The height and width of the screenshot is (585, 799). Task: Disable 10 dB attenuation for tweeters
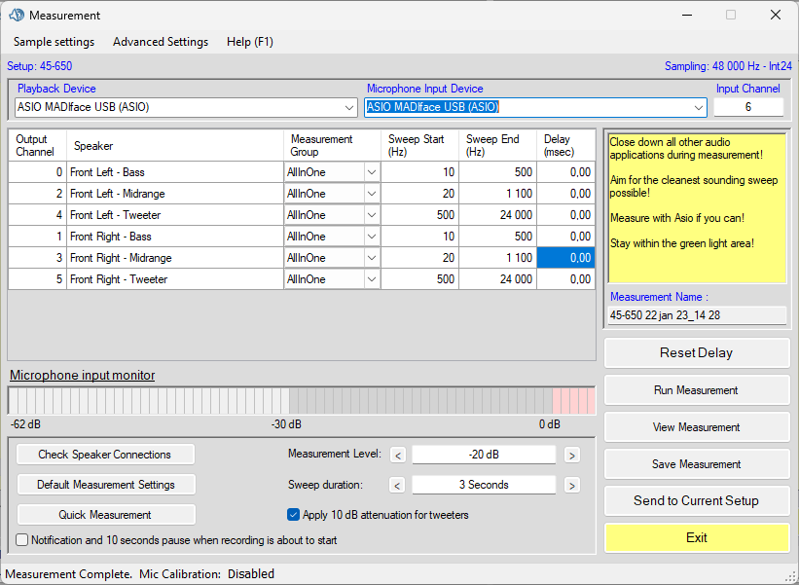pyautogui.click(x=294, y=515)
